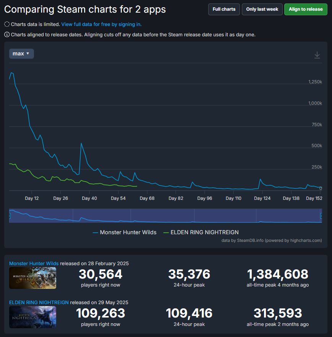Click the dashed loading circle icon
This screenshot has width=332, height=337.
[x=7, y=24]
